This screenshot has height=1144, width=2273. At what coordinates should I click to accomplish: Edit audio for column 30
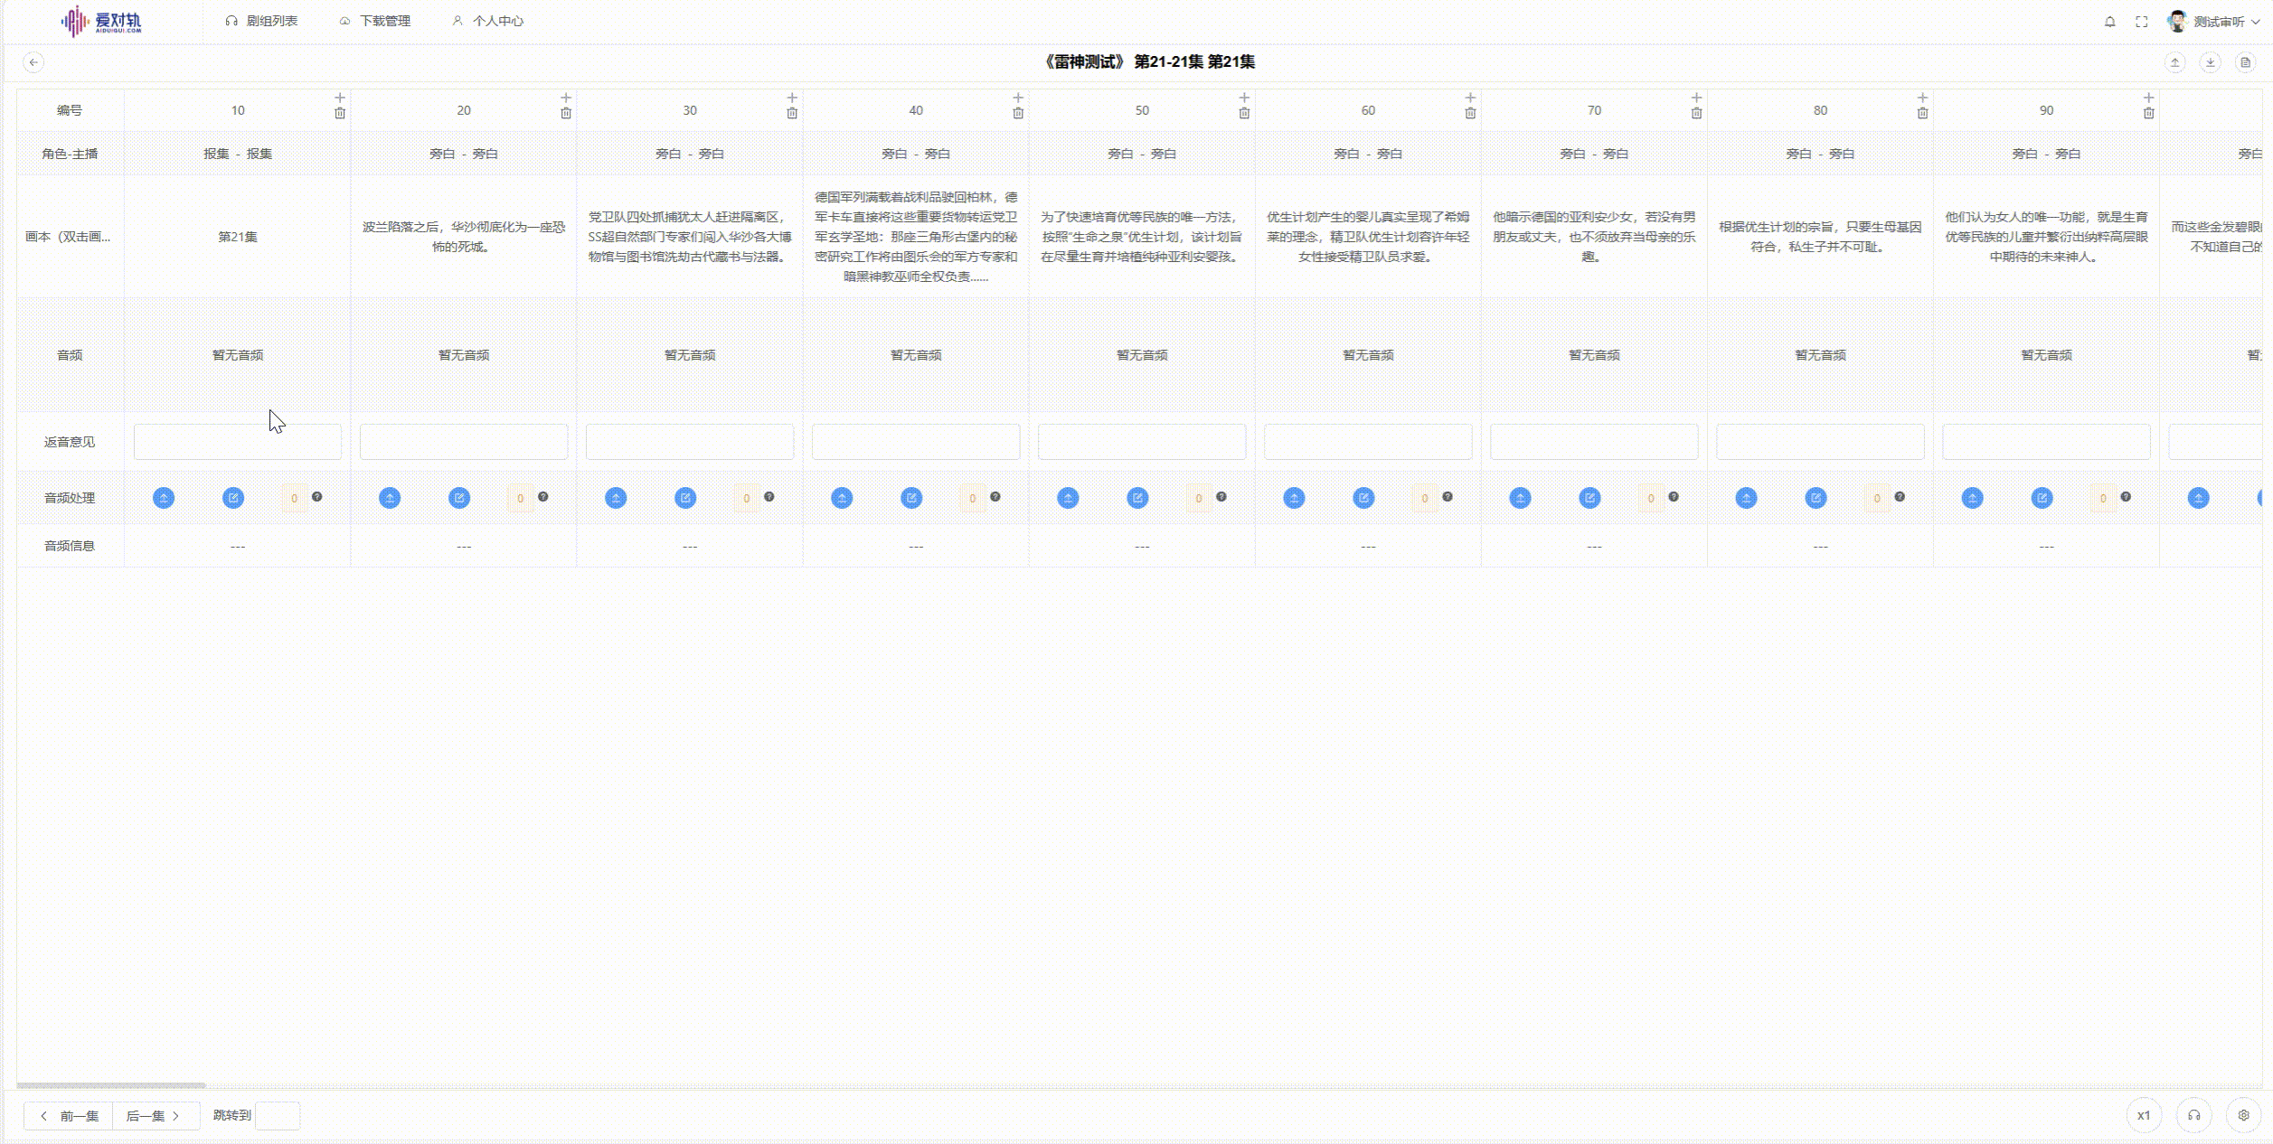click(685, 498)
